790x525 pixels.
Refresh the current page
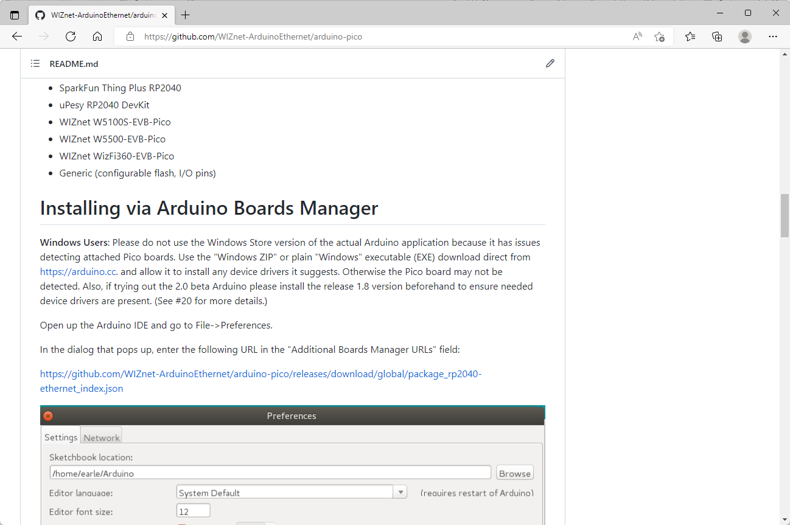tap(71, 37)
